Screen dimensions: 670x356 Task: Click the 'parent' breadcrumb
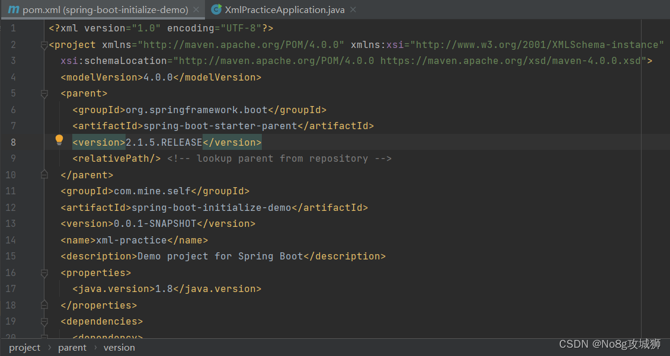tap(72, 348)
